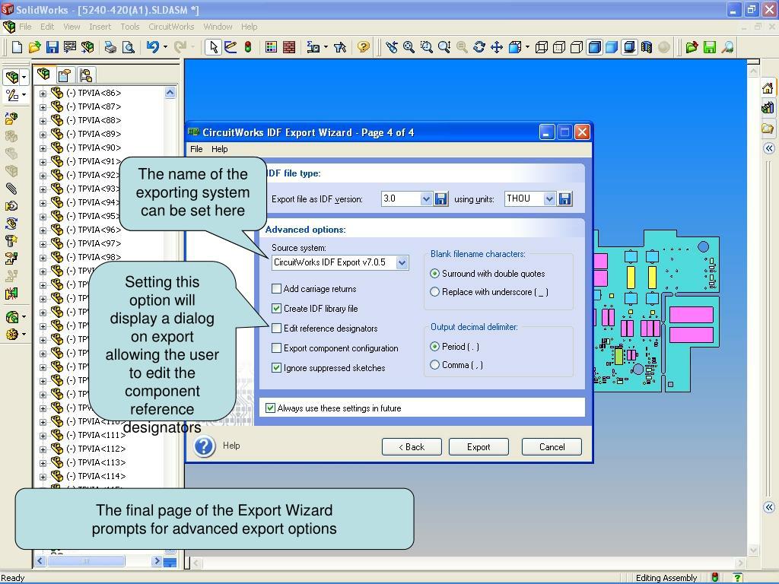Click the Wireframe display icon
This screenshot has width=779, height=584.
tap(542, 47)
